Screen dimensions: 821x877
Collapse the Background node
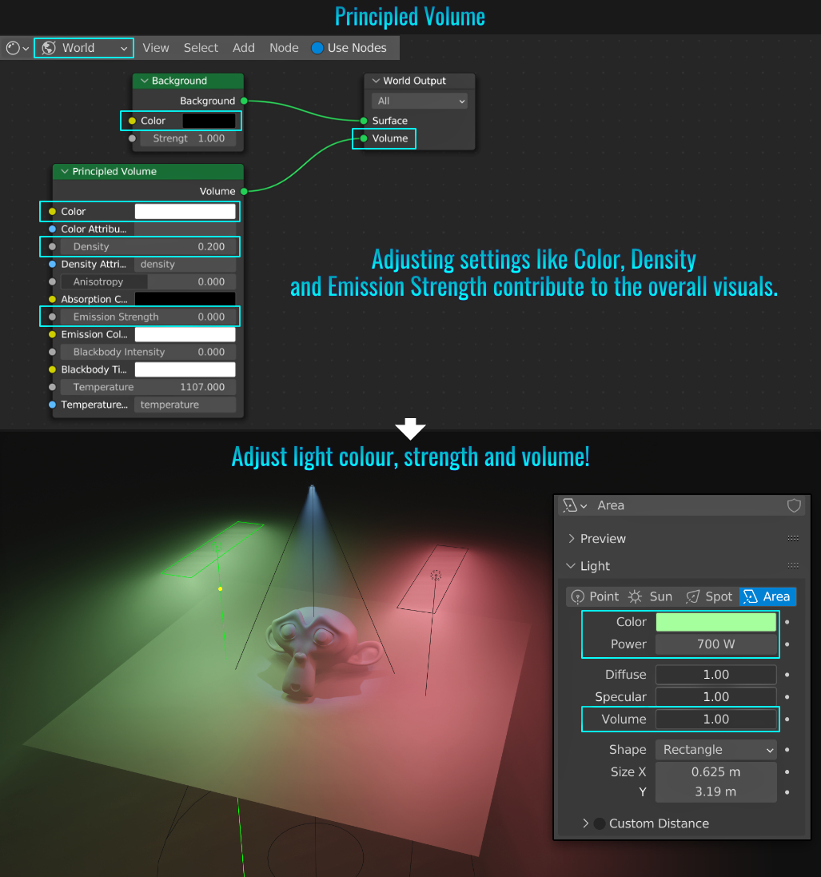tap(144, 81)
